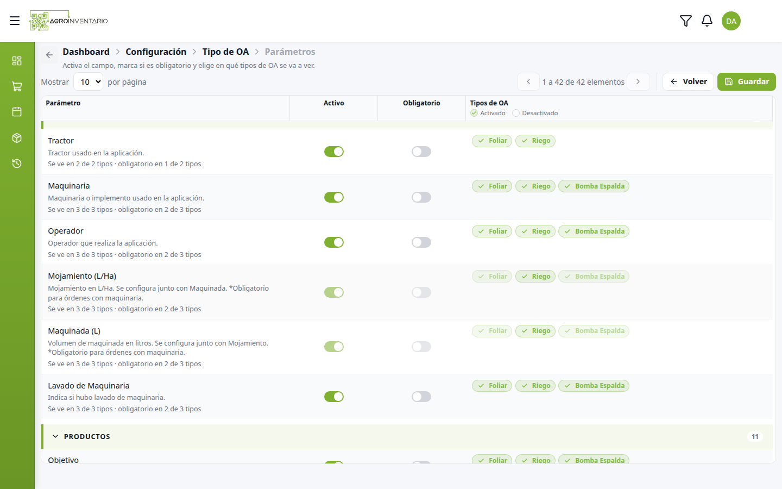Toggle Obligatorio switch for Maquinaria
782x489 pixels.
coord(421,197)
